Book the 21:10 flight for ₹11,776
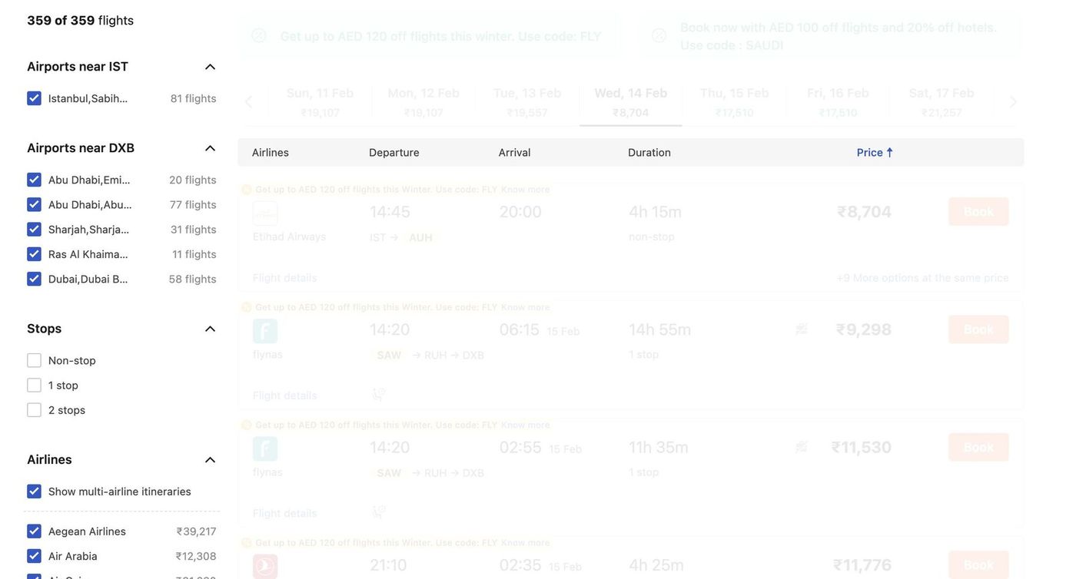The width and height of the screenshot is (1076, 579). coord(978,565)
